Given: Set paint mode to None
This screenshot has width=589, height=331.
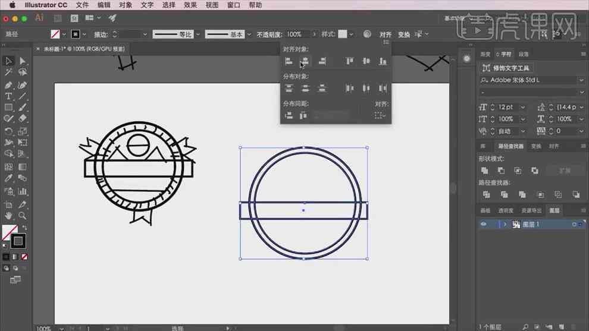Looking at the screenshot, I should pyautogui.click(x=24, y=257).
